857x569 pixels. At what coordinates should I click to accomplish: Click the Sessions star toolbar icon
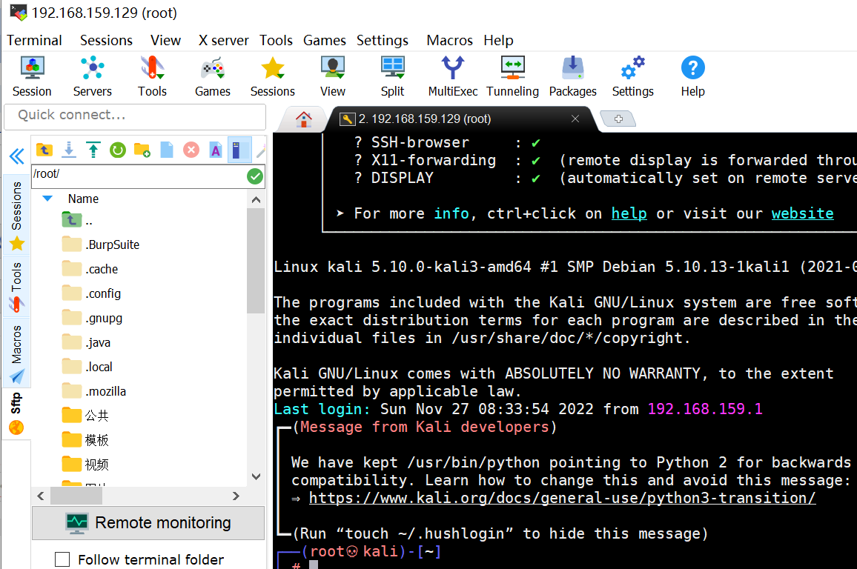pos(272,76)
